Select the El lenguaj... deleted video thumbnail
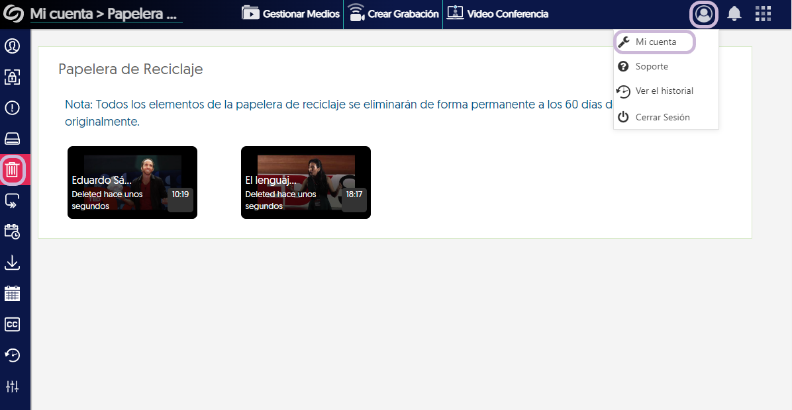Image resolution: width=792 pixels, height=410 pixels. 305,183
